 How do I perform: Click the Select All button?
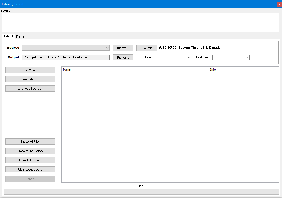(x=30, y=70)
